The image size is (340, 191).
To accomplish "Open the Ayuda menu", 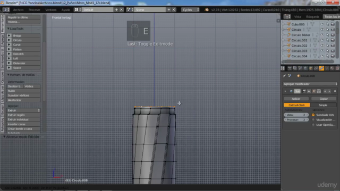I will click(x=65, y=10).
